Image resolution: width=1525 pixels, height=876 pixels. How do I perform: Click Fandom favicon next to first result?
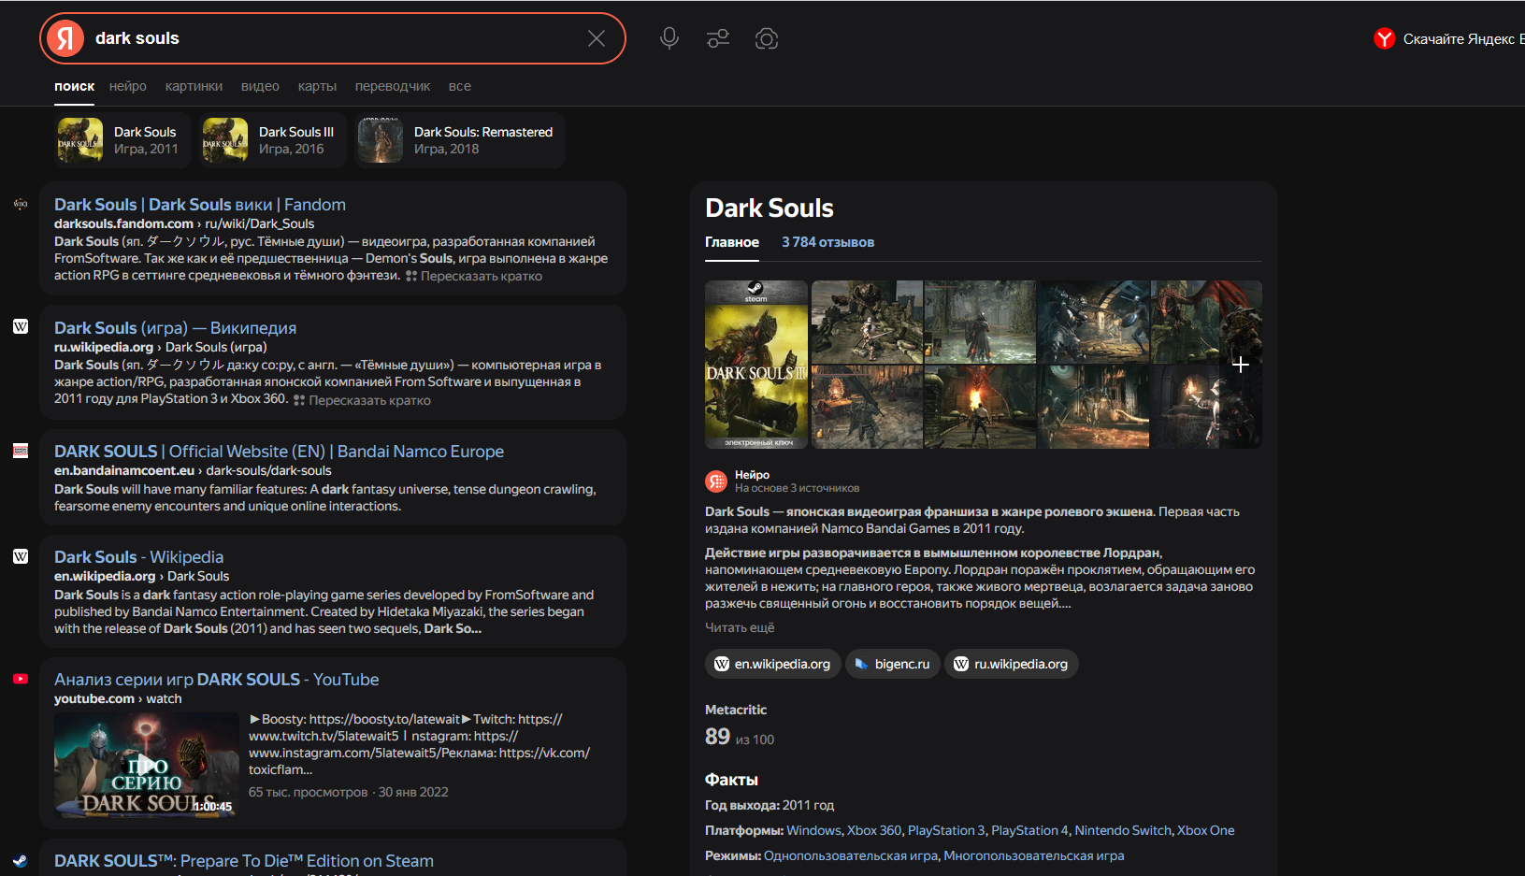[x=21, y=204]
